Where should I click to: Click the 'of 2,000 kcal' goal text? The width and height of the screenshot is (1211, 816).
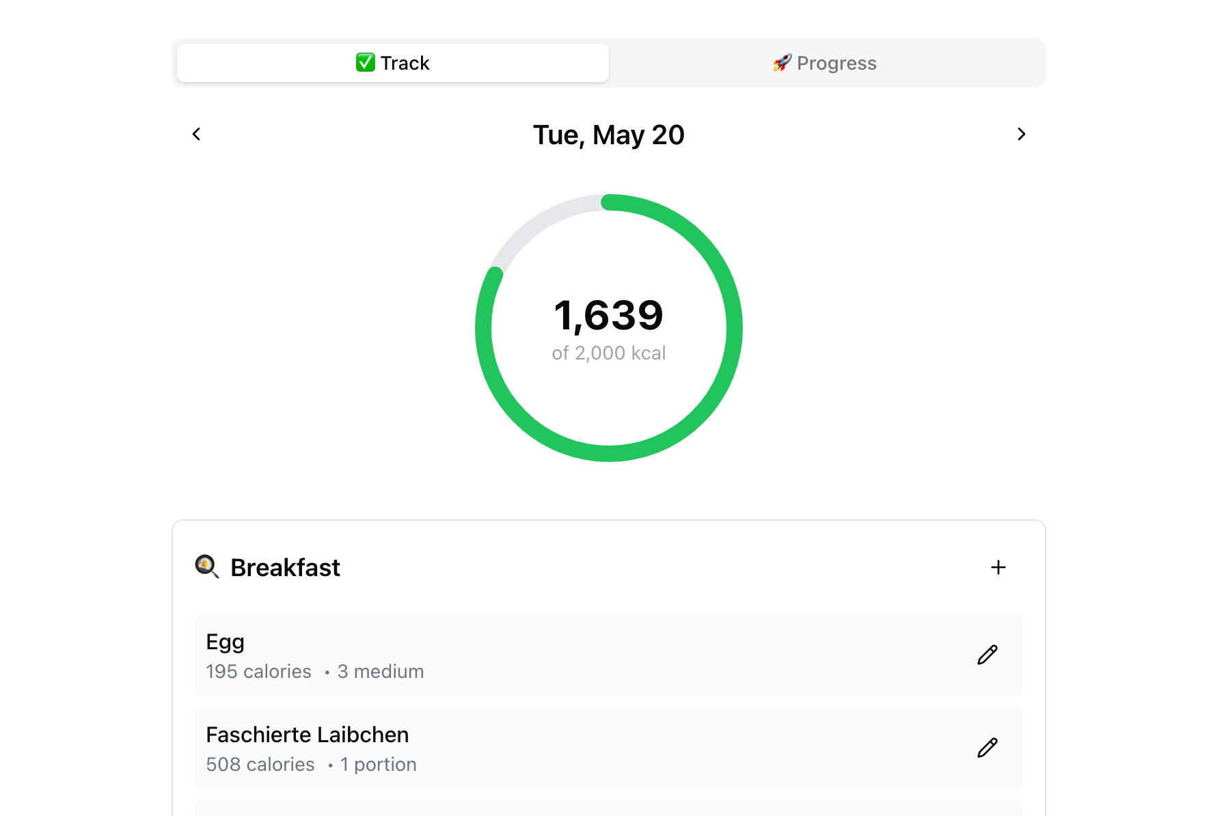[608, 353]
